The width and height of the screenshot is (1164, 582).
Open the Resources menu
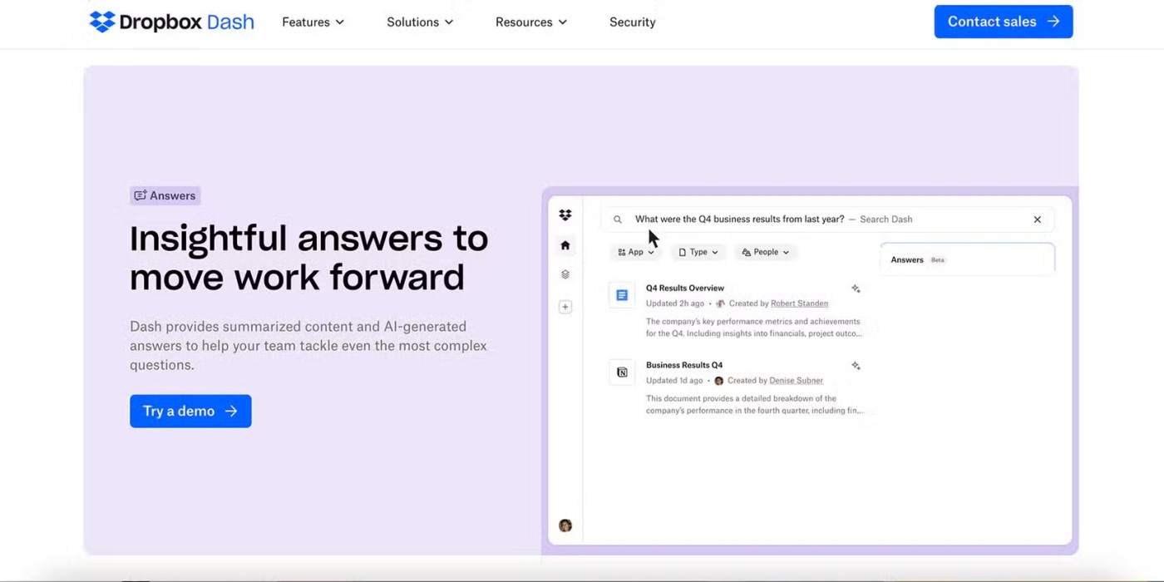[530, 22]
